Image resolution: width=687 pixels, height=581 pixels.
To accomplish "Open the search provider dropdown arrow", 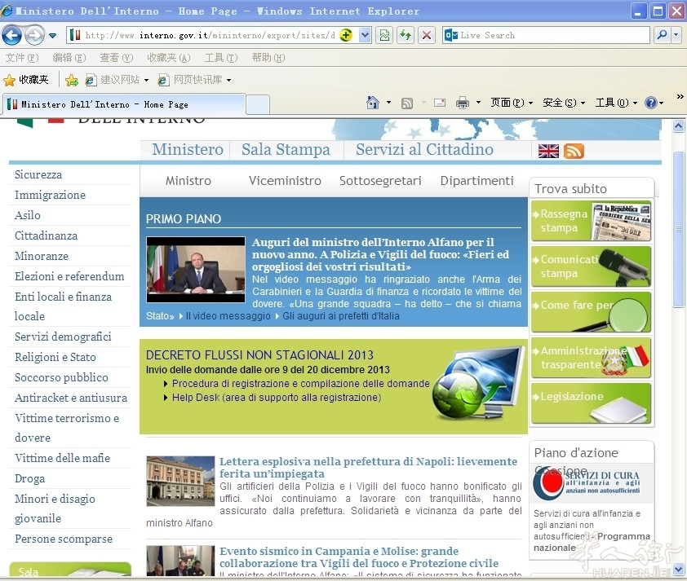I will coord(676,35).
